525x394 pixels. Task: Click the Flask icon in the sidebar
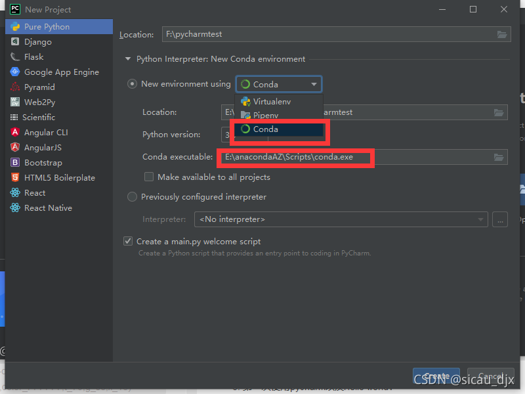tap(14, 56)
